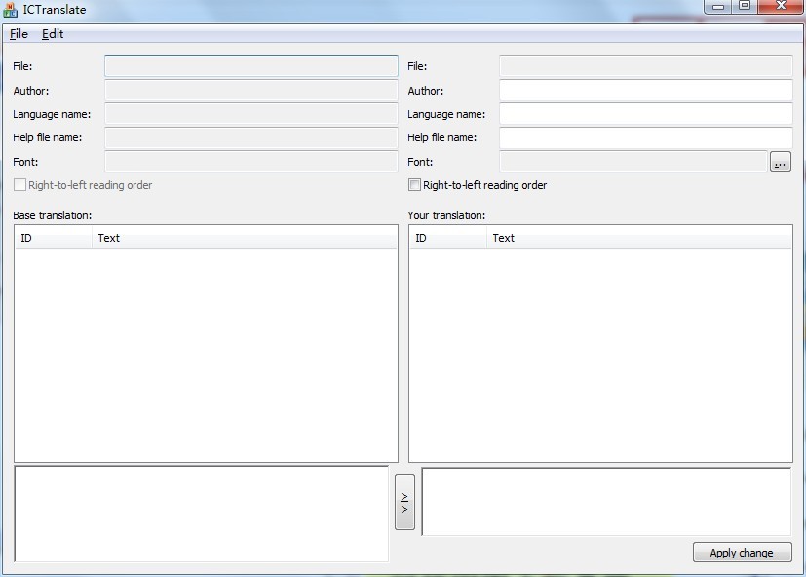Minimize the ICTranslate window
This screenshot has width=806, height=577.
tap(718, 7)
